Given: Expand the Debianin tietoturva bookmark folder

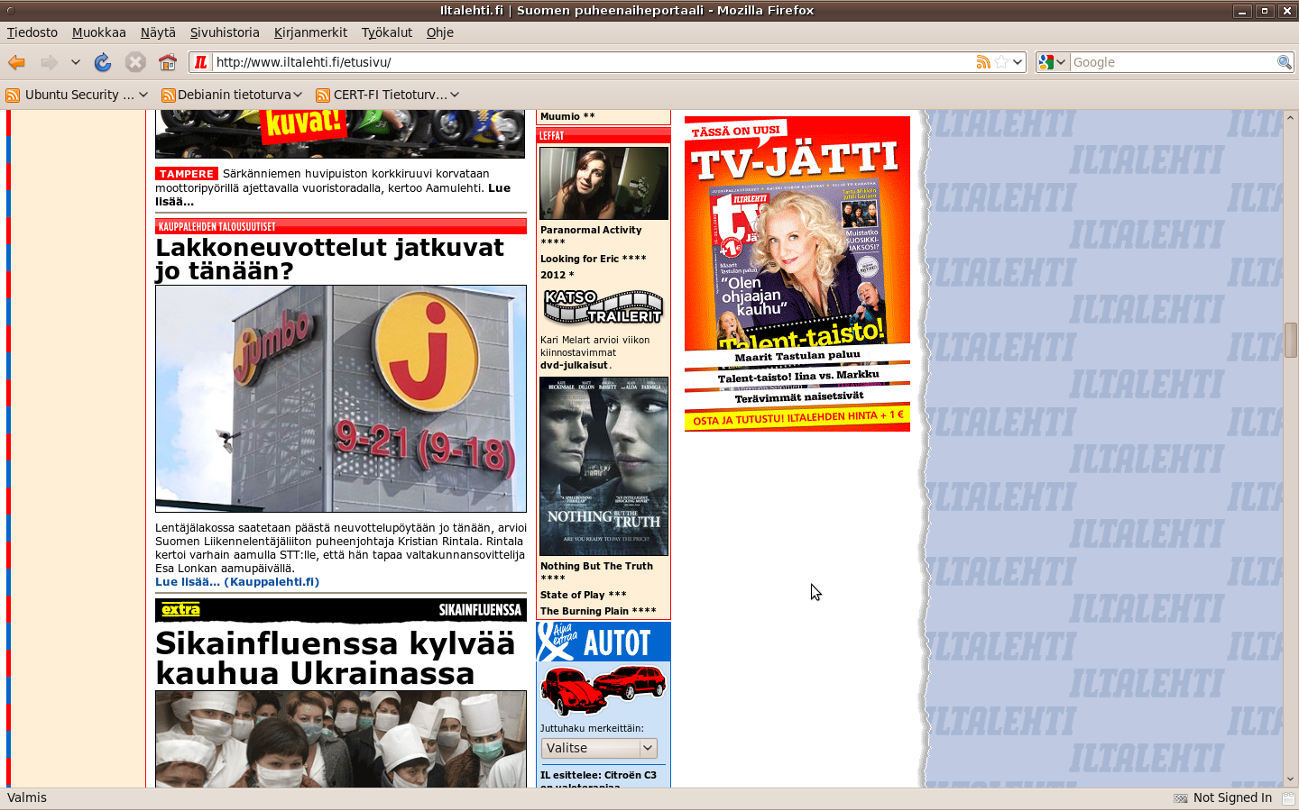Looking at the screenshot, I should 298,95.
